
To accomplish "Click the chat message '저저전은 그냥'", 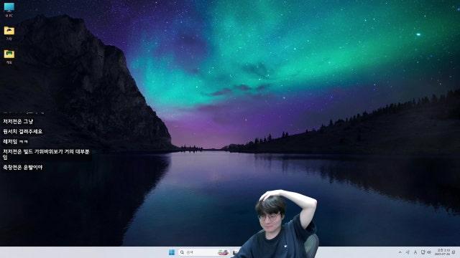I will pyautogui.click(x=18, y=121).
